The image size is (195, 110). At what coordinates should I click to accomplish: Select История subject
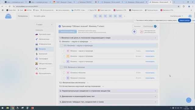44,68
